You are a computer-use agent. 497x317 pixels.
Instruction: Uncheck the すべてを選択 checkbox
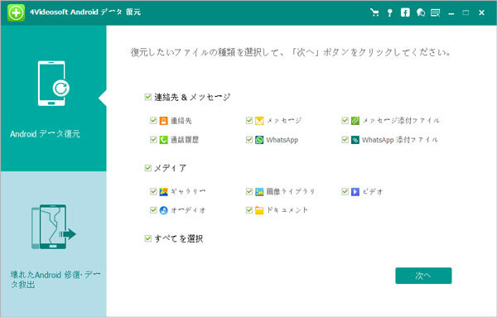(147, 238)
